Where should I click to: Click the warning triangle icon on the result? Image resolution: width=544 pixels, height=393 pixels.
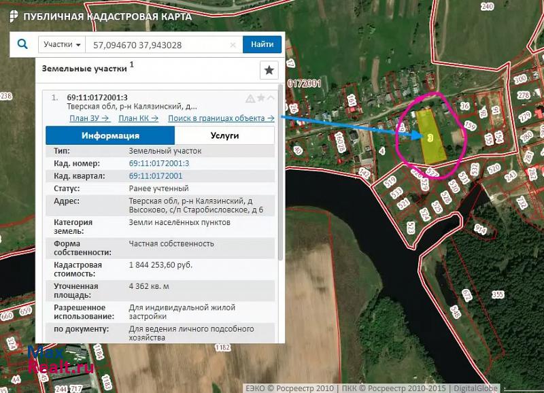click(x=250, y=98)
